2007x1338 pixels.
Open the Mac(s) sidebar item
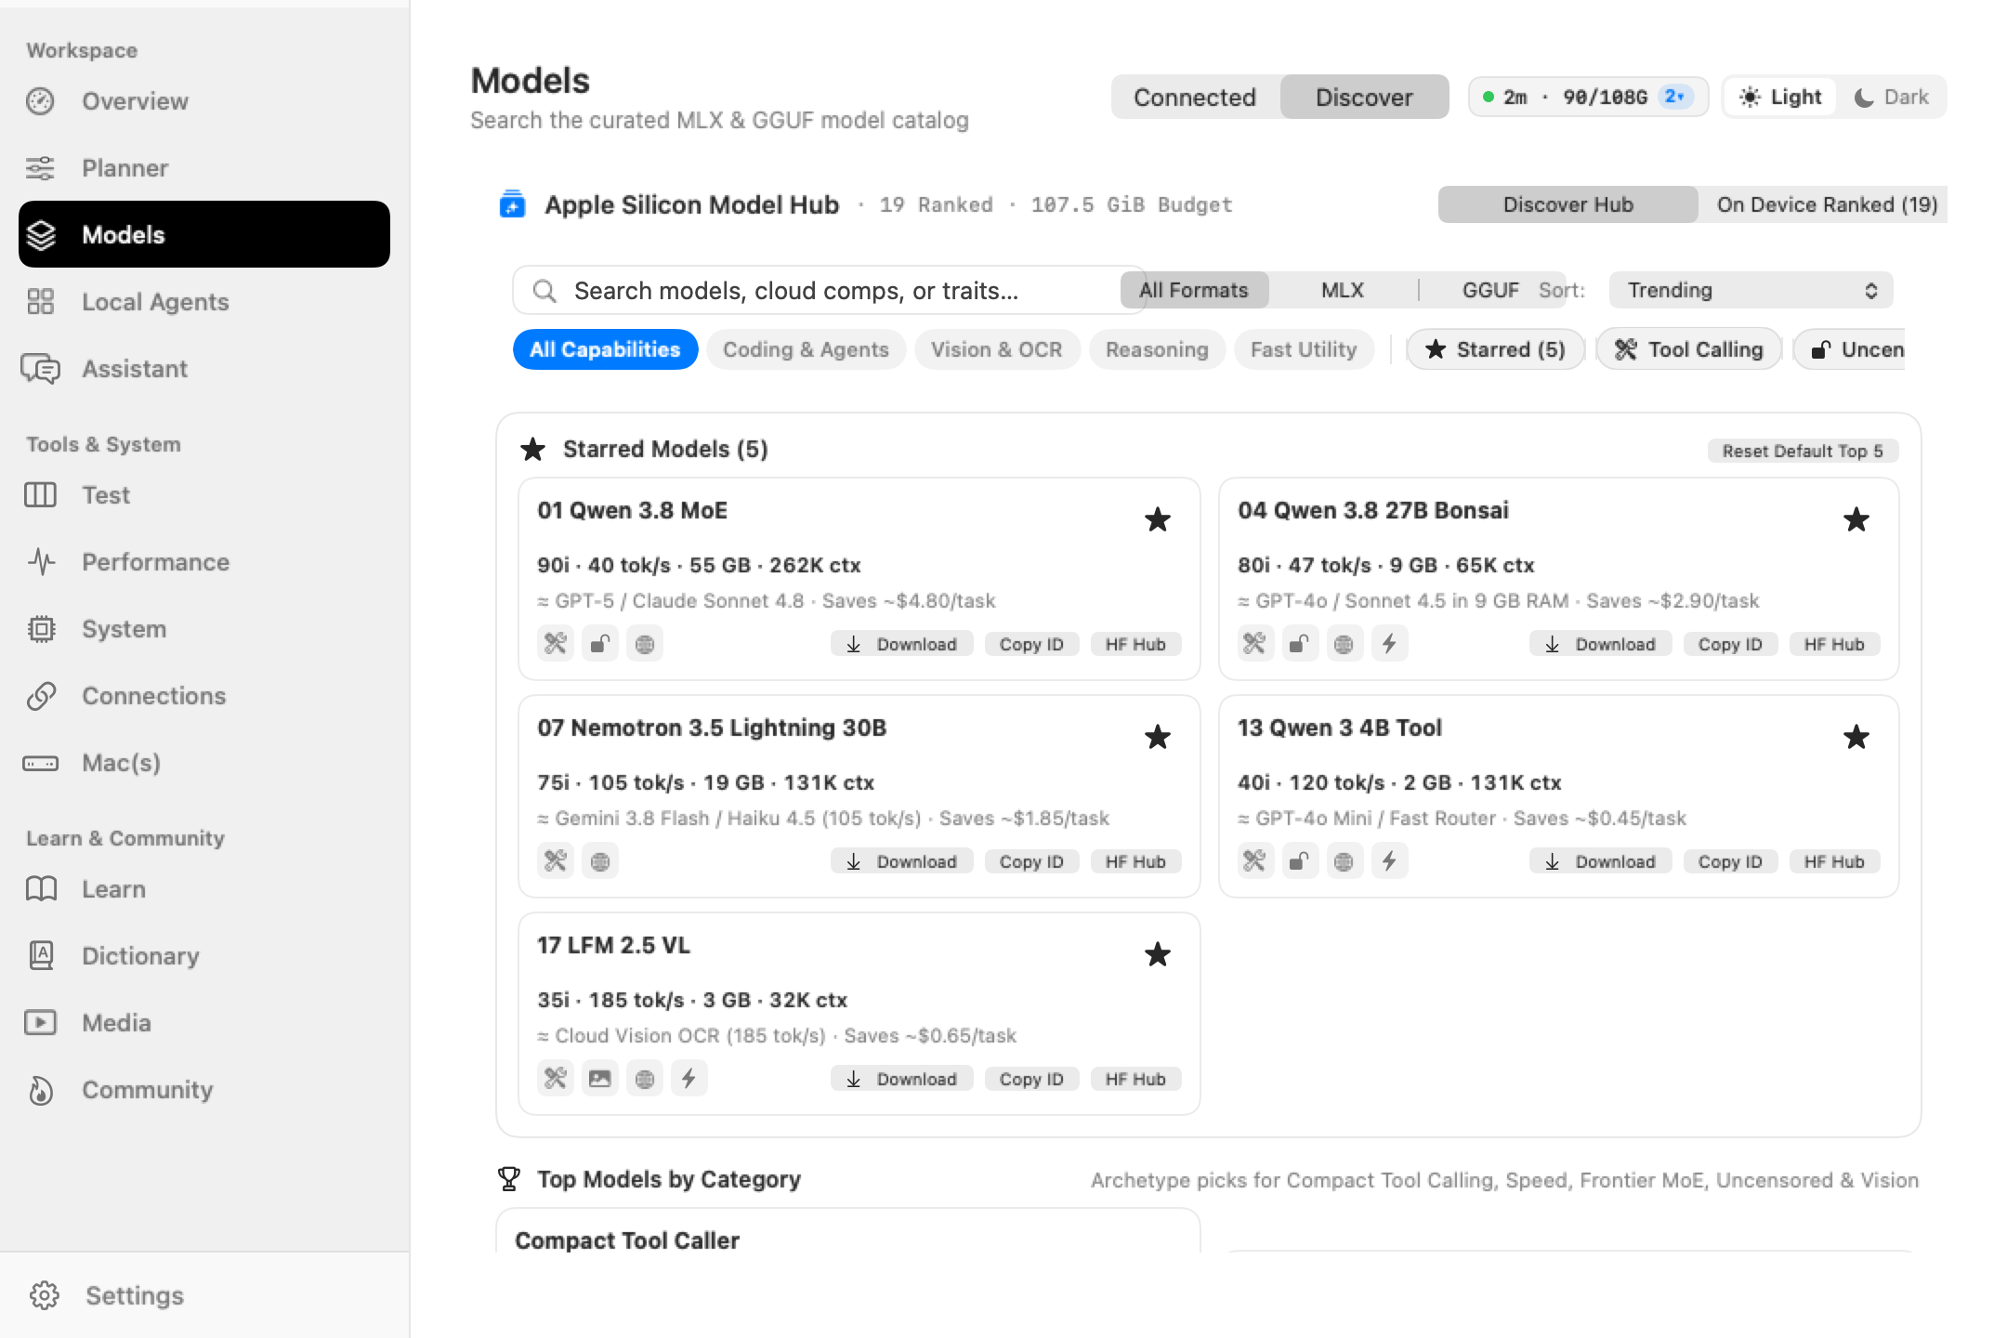(204, 763)
